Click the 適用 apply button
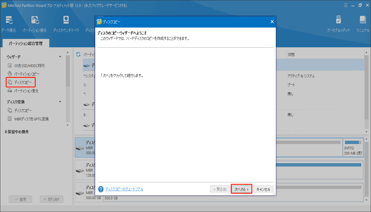Screen dimensions: 371x212 point(20,199)
